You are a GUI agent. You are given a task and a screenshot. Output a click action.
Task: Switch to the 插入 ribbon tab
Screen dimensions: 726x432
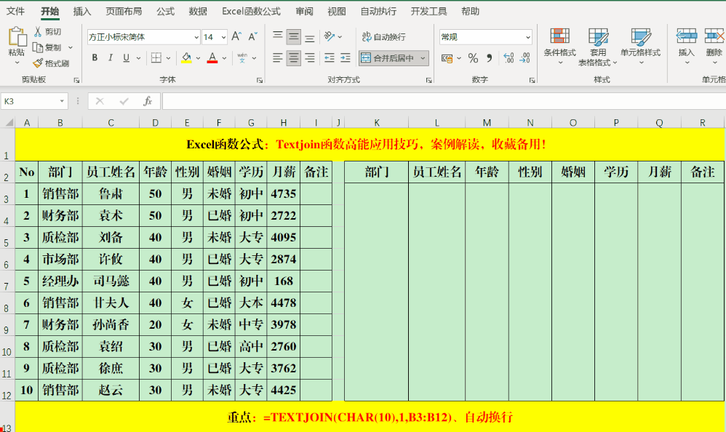coord(81,11)
